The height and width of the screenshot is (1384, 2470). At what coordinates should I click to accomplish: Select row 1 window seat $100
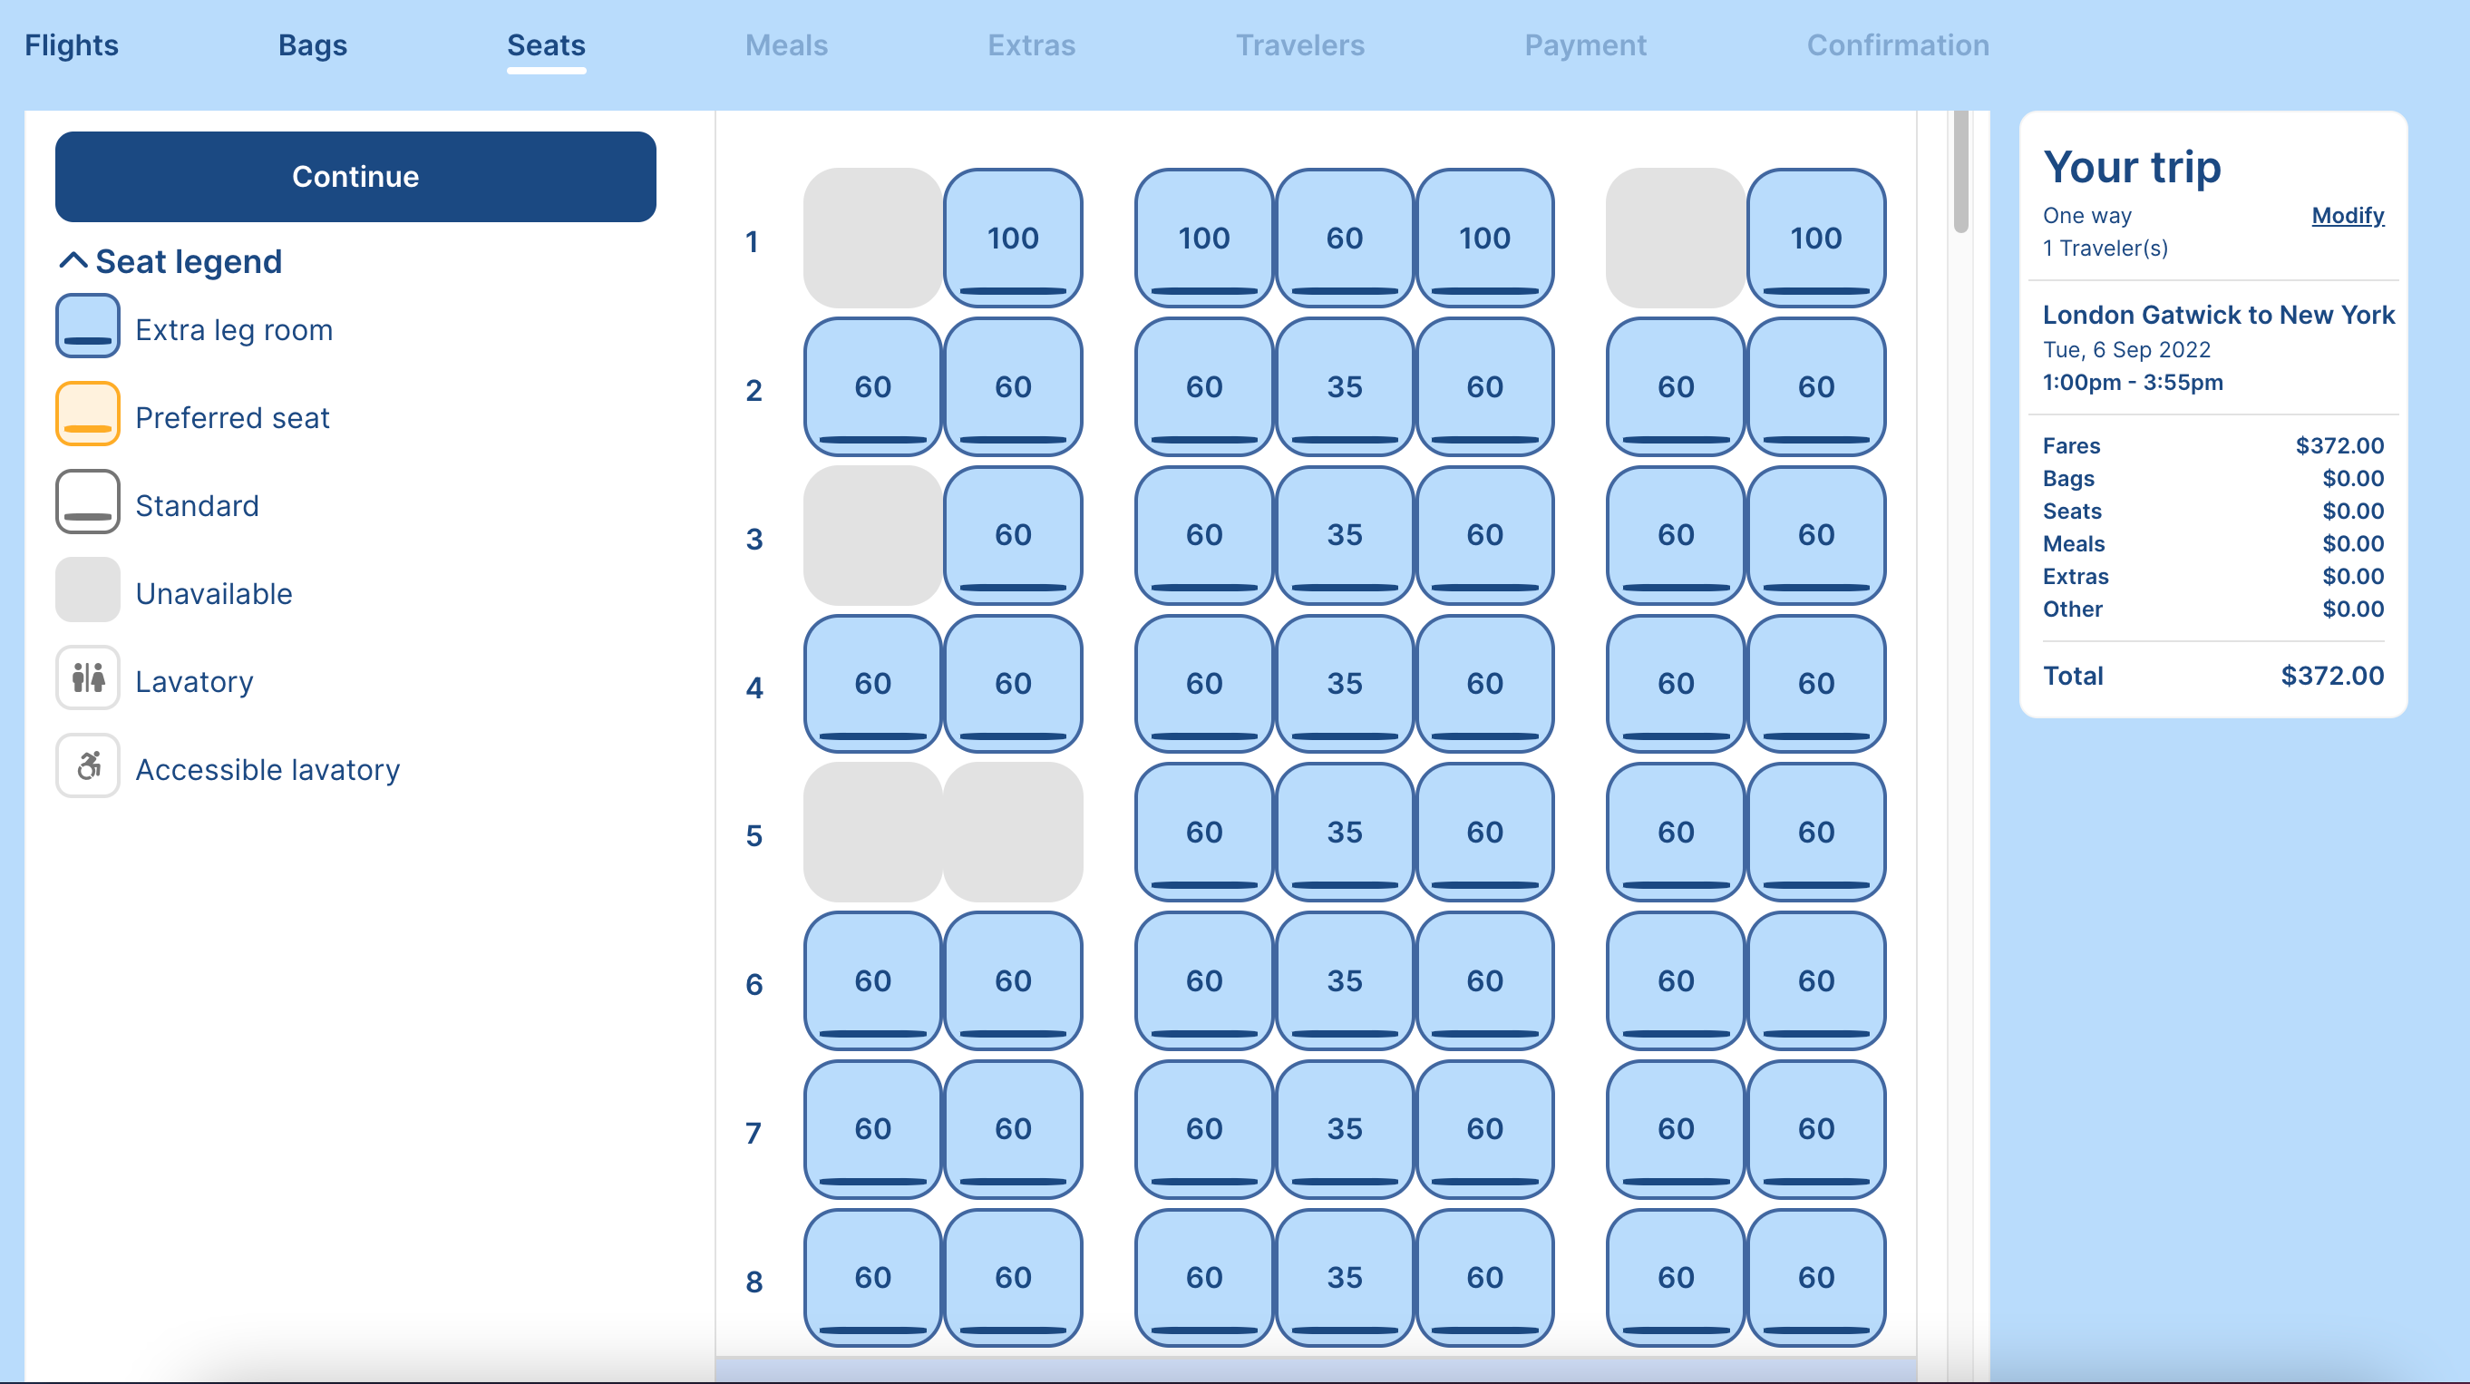point(1814,238)
